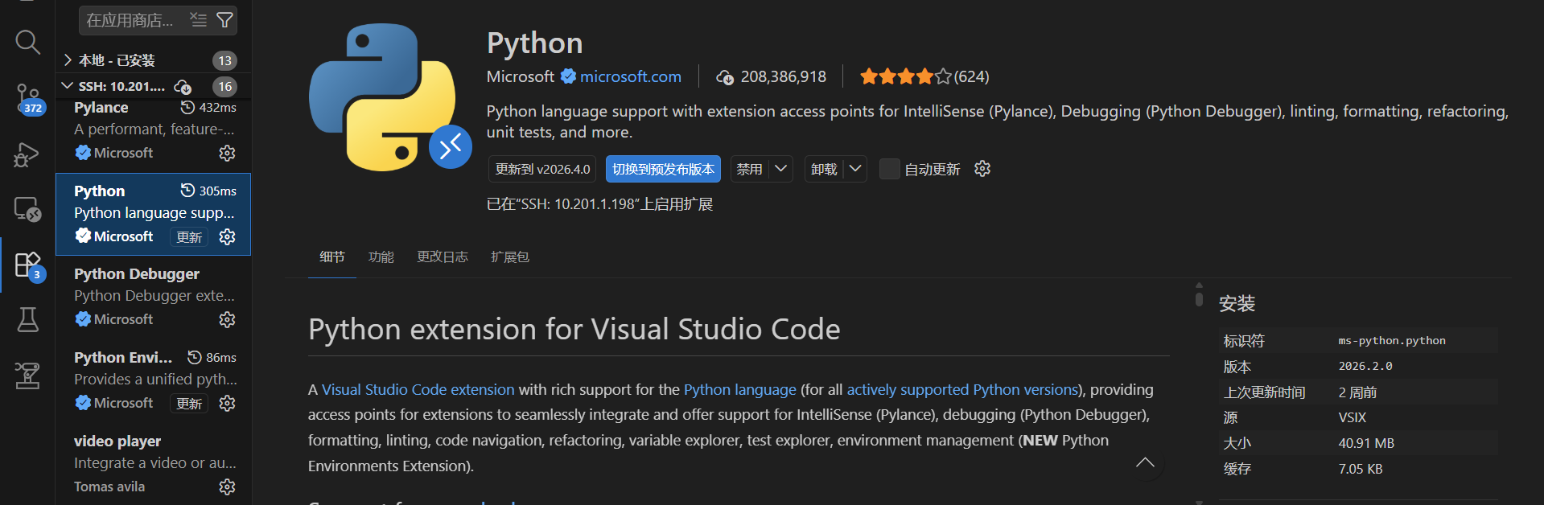Click 更新到 v2026.4.0 button
This screenshot has width=1544, height=505.
tap(542, 169)
